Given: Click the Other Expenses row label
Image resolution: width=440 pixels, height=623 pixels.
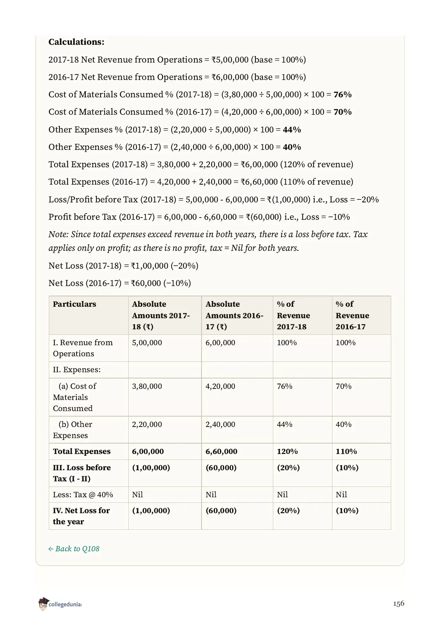Looking at the screenshot, I should point(72,430).
